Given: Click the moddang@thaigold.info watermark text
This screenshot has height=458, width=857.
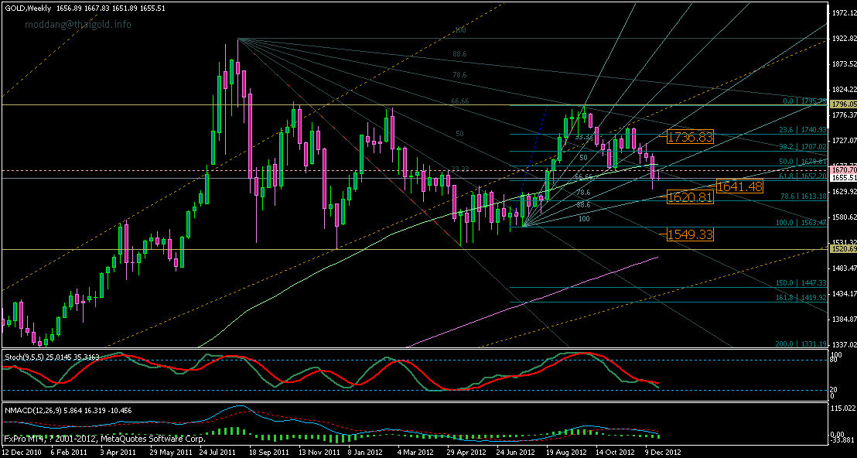Looking at the screenshot, I should pos(77,25).
